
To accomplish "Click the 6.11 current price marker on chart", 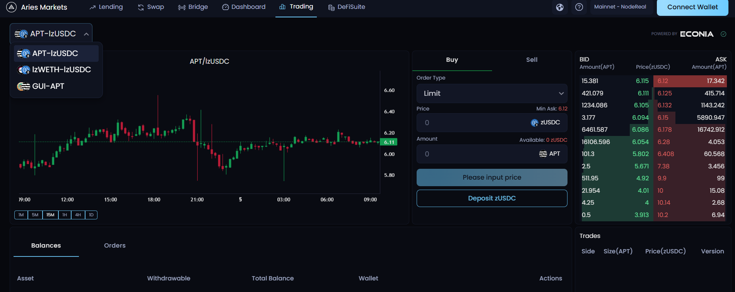I will 389,142.
